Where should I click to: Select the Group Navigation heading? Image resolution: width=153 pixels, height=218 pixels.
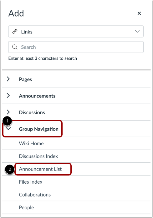click(39, 129)
